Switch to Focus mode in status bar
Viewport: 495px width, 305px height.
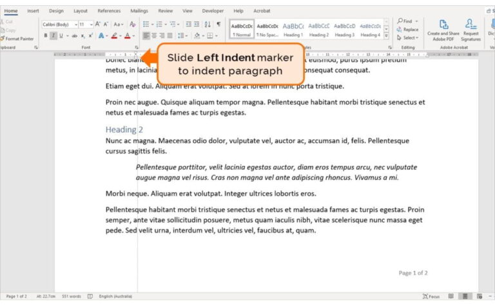click(431, 296)
